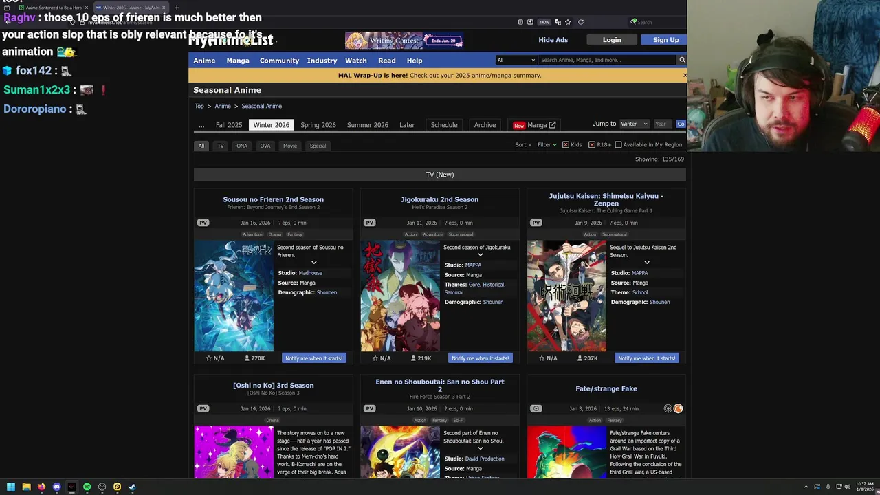Expand the Jigokuraku synopsis chevron
This screenshot has height=495, width=880.
[481, 255]
